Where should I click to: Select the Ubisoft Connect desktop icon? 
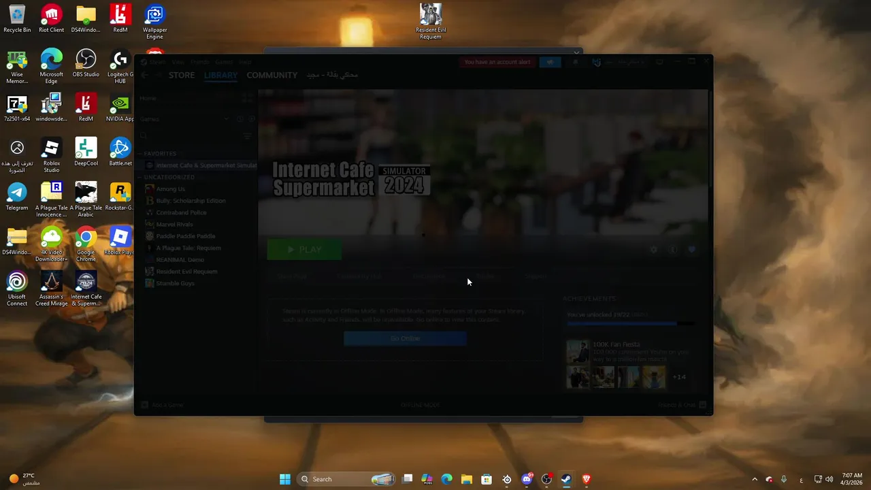click(17, 289)
